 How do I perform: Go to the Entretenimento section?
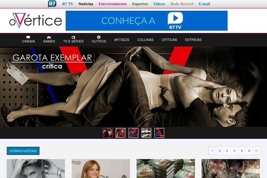click(x=113, y=4)
